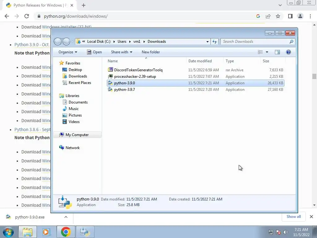
Task: Open the Python installer taskbar item
Action: 85,232
